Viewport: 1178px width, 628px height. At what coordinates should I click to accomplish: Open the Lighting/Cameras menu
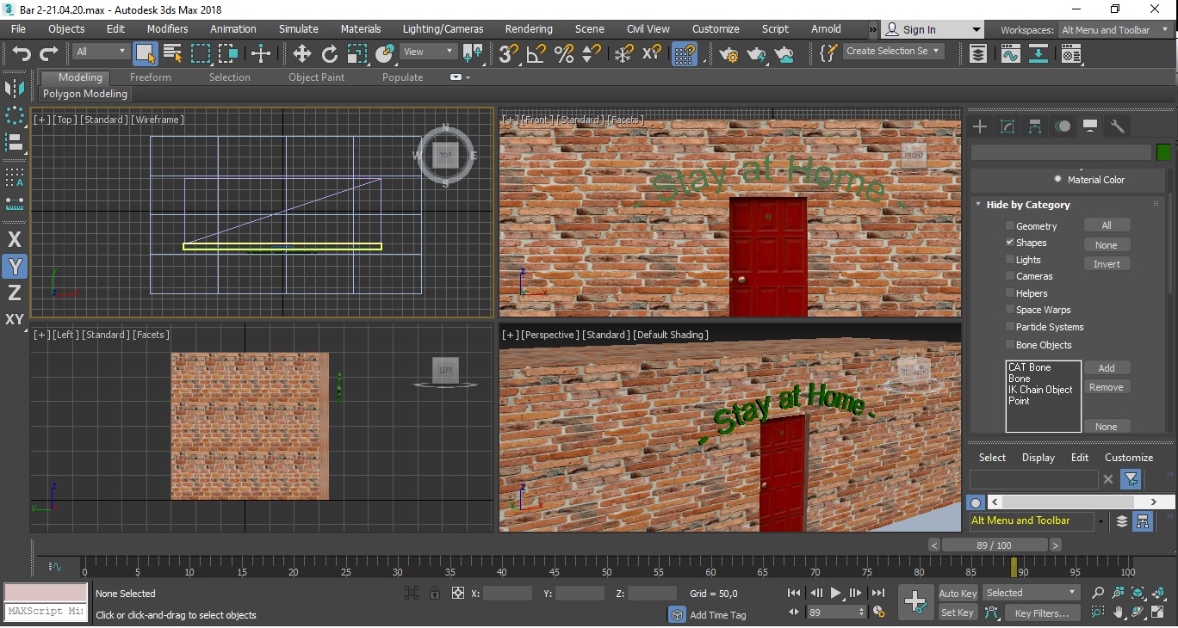443,28
